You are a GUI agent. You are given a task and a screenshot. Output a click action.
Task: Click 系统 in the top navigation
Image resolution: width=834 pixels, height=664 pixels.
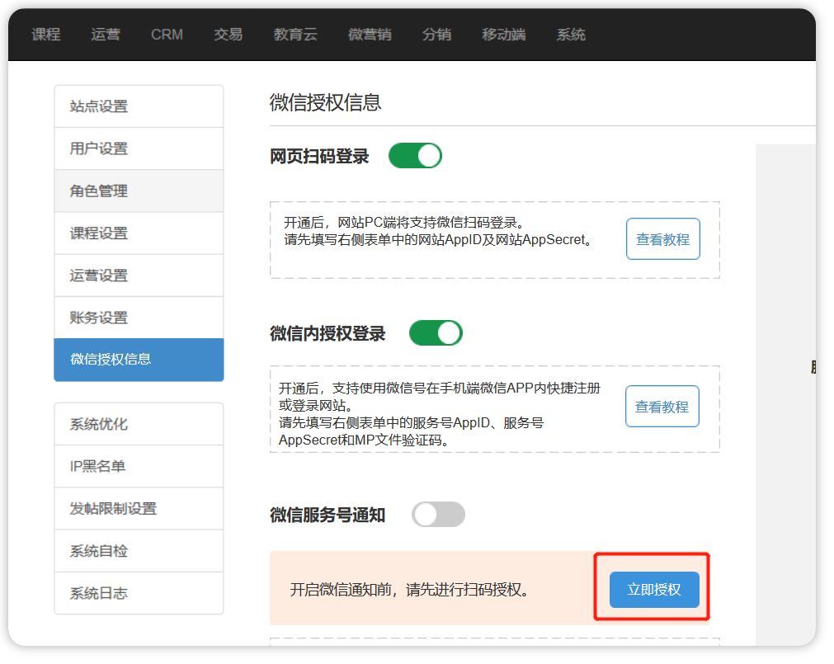point(571,35)
